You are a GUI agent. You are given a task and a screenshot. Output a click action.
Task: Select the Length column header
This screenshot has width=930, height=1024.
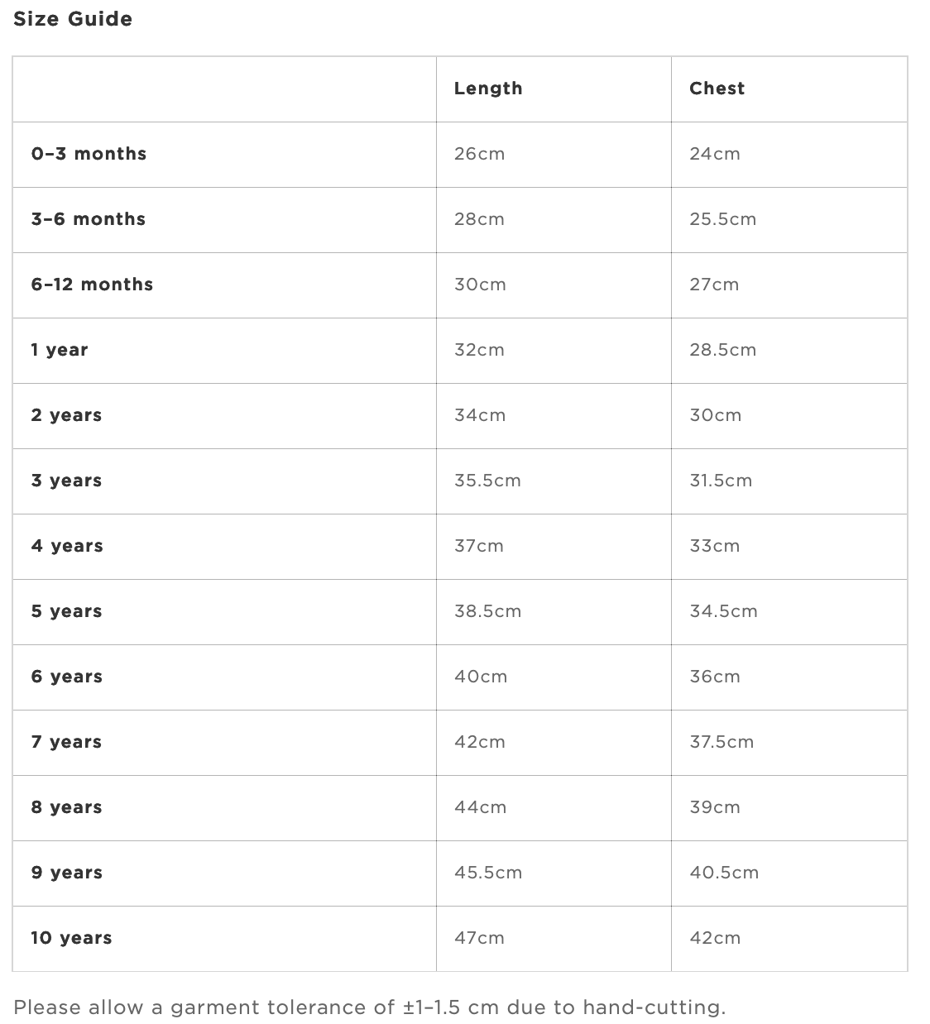click(488, 89)
